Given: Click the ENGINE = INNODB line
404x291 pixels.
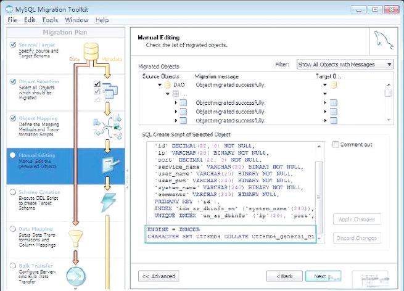Looking at the screenshot, I should point(173,229).
